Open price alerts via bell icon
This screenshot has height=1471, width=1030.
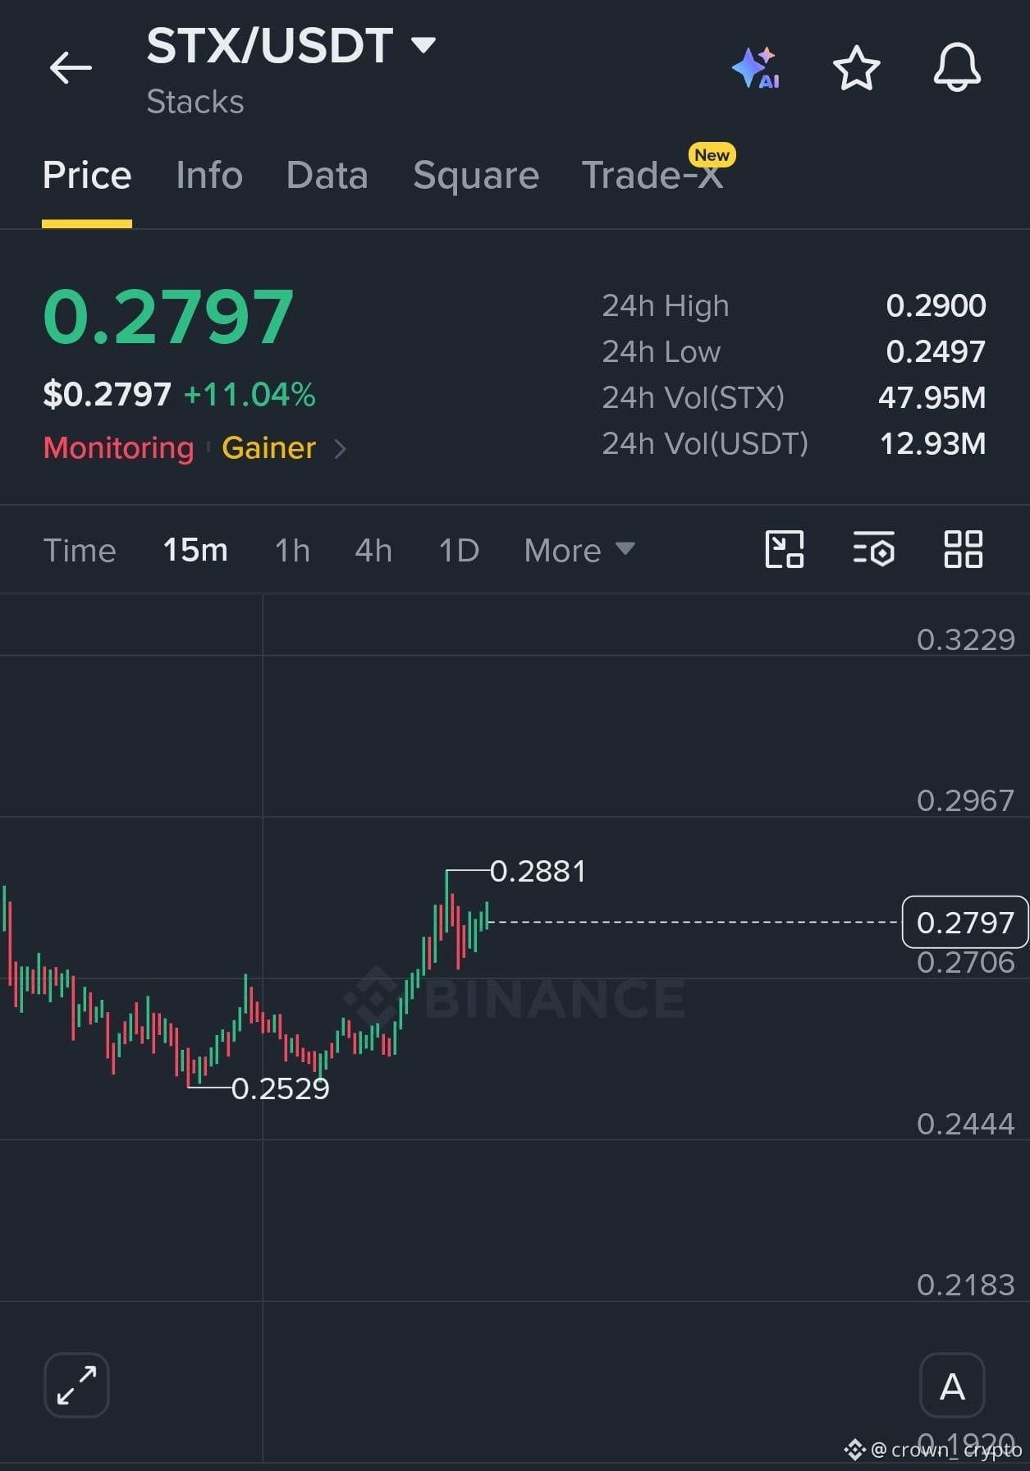pos(957,67)
